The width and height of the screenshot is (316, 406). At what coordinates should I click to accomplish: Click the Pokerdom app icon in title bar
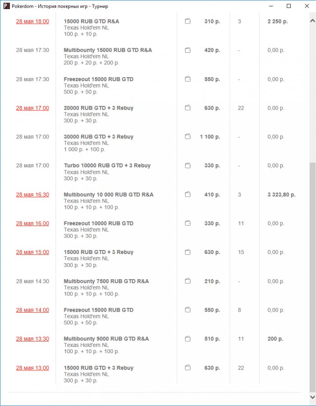(x=6, y=6)
